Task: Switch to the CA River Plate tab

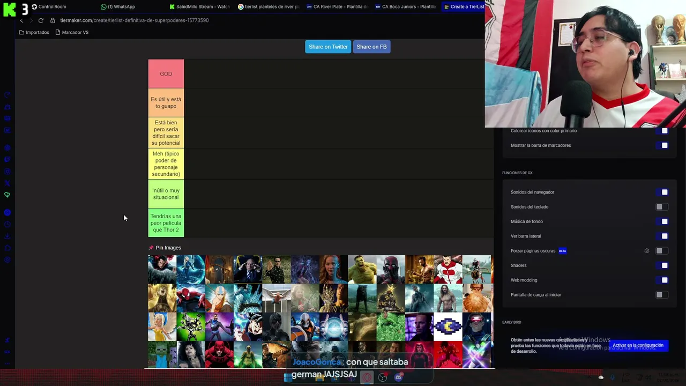Action: pyautogui.click(x=337, y=7)
